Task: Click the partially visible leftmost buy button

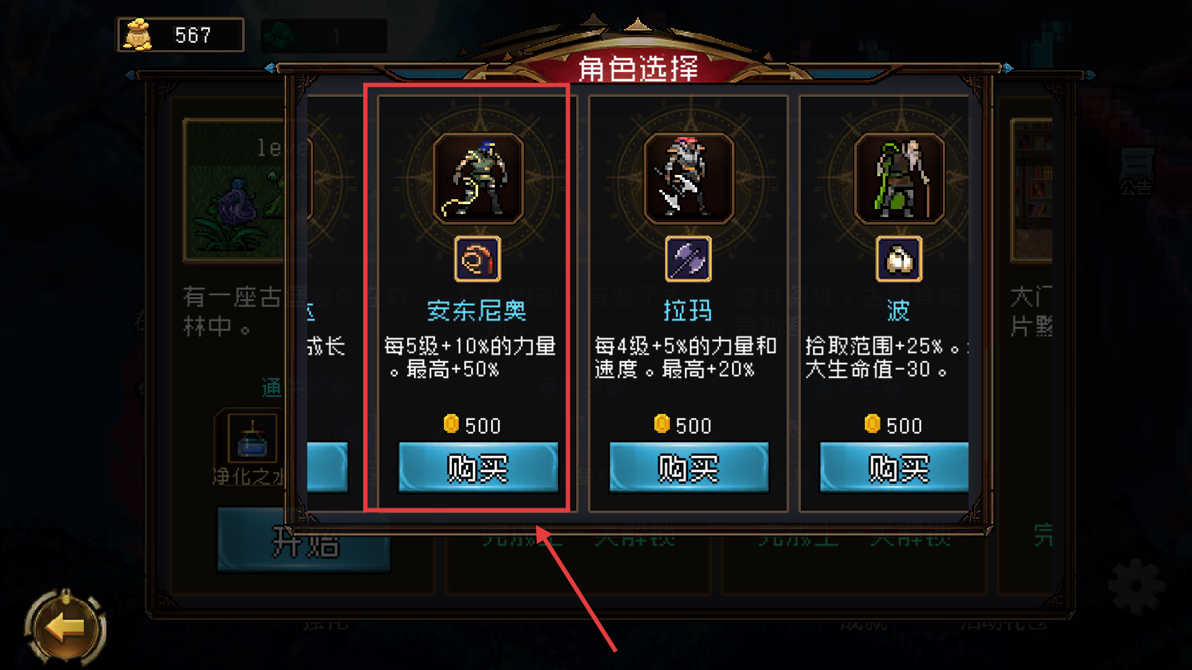Action: (x=327, y=468)
